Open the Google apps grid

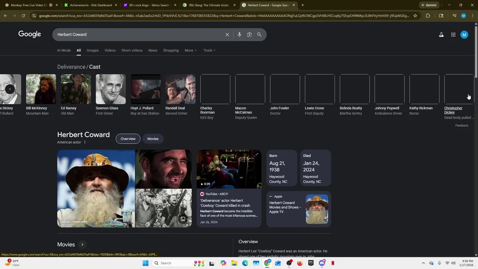click(453, 34)
